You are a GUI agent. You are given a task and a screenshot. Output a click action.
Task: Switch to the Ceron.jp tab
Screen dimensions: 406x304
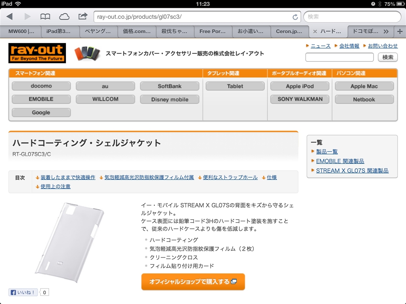click(289, 32)
